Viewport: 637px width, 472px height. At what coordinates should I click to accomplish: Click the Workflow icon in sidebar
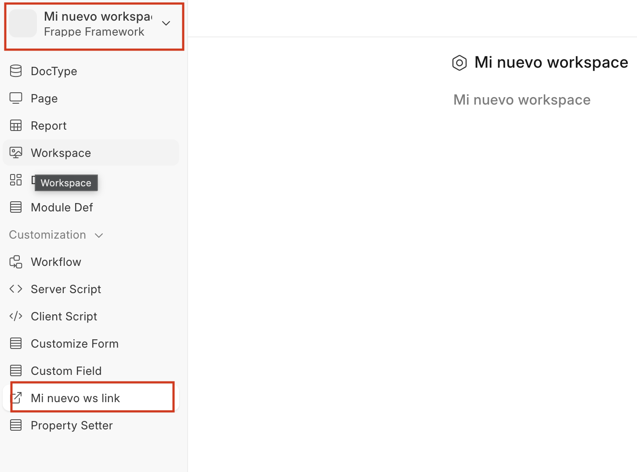click(16, 262)
